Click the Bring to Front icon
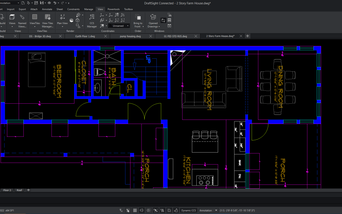Viewport: 342px width, 214px height. click(138, 17)
